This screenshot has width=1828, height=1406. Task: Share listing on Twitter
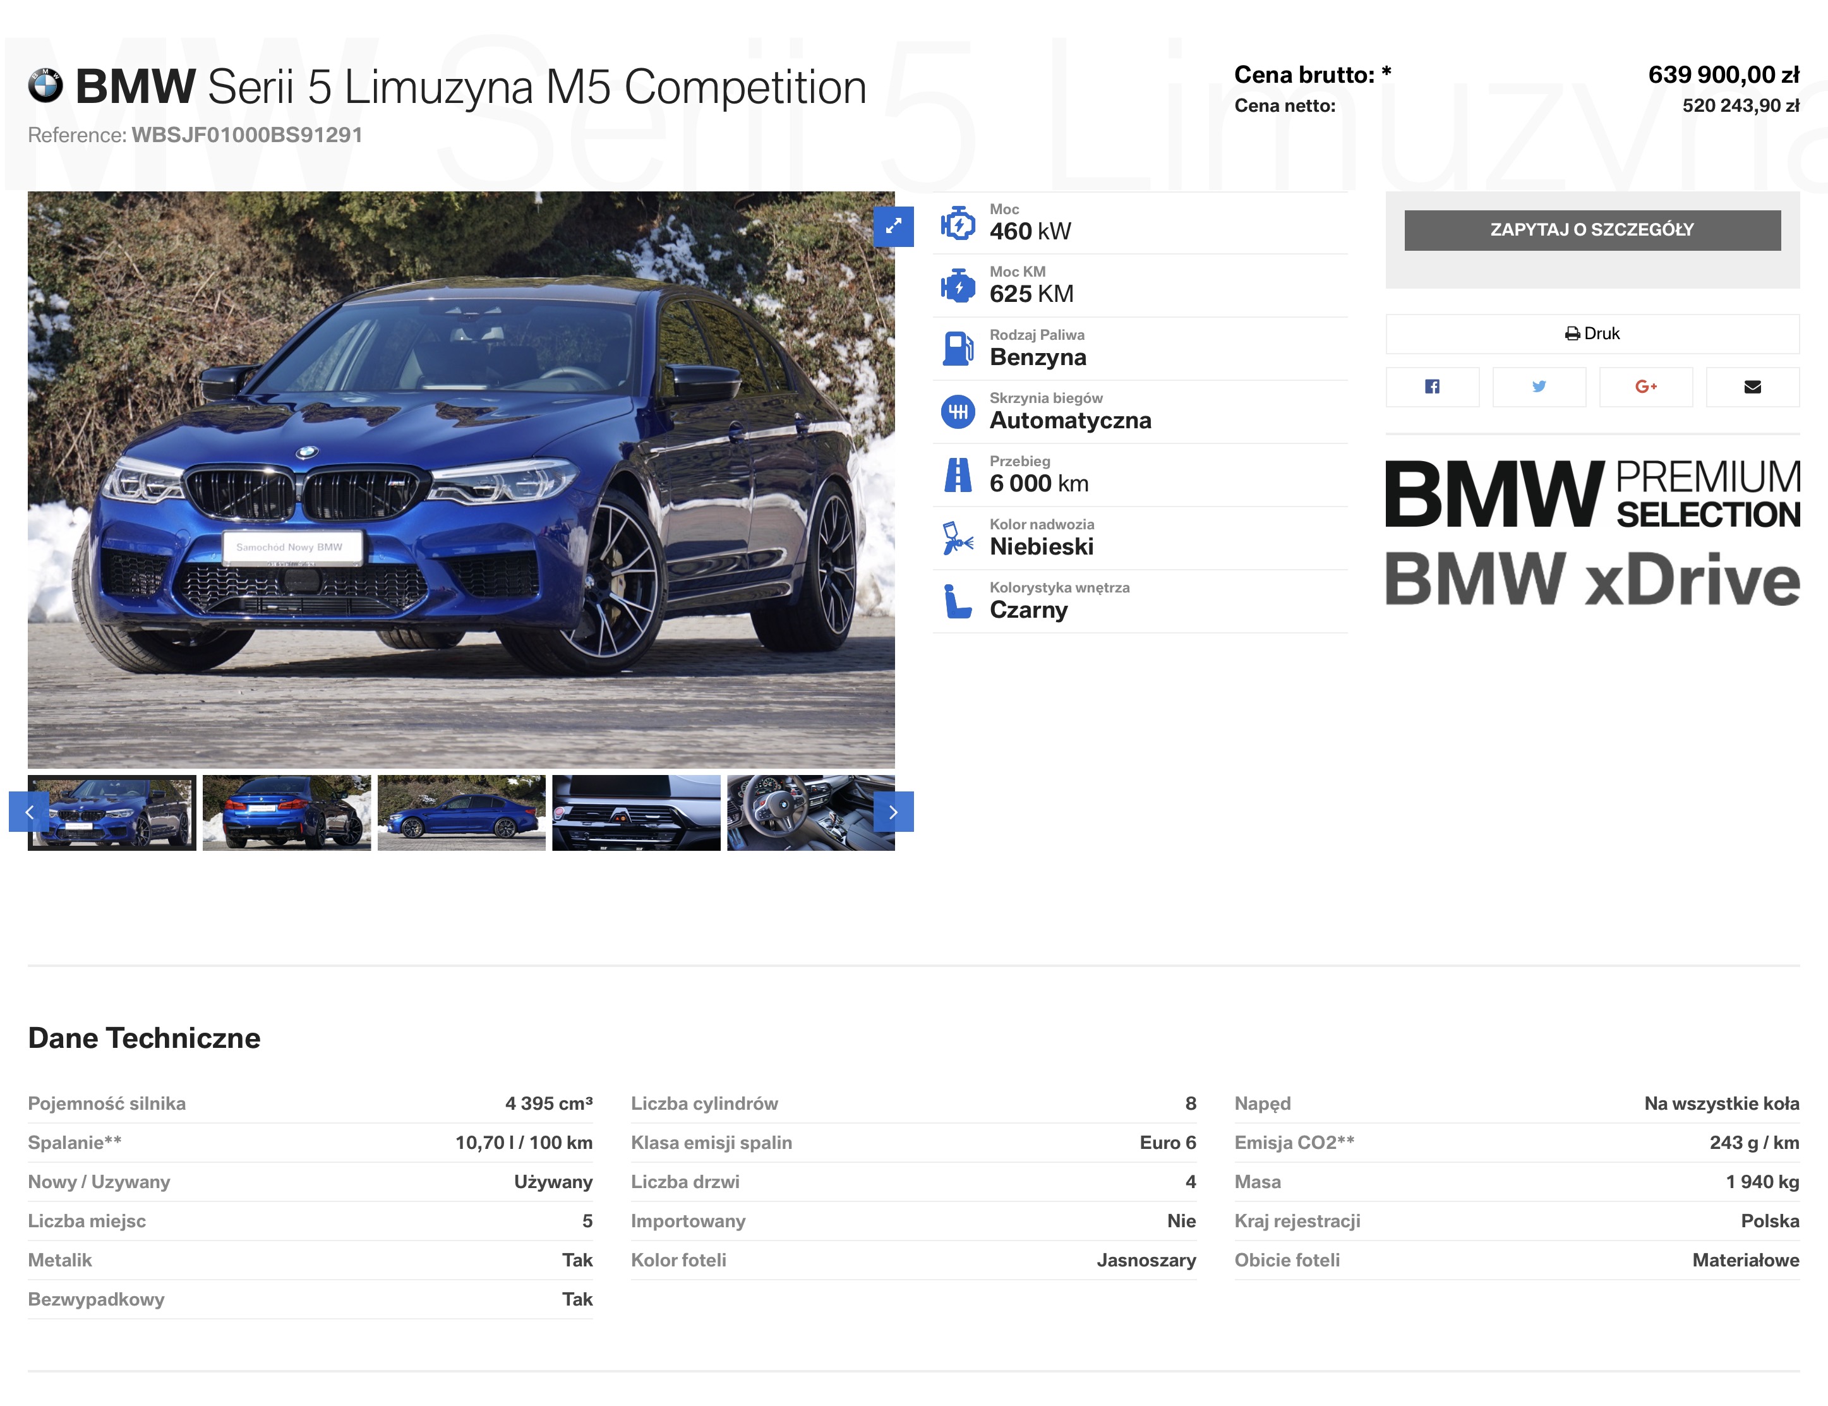tap(1539, 387)
